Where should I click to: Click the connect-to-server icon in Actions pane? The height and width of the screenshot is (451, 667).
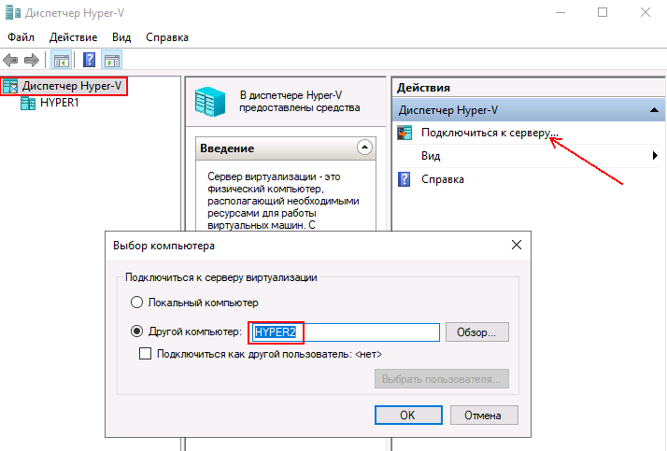tap(404, 133)
